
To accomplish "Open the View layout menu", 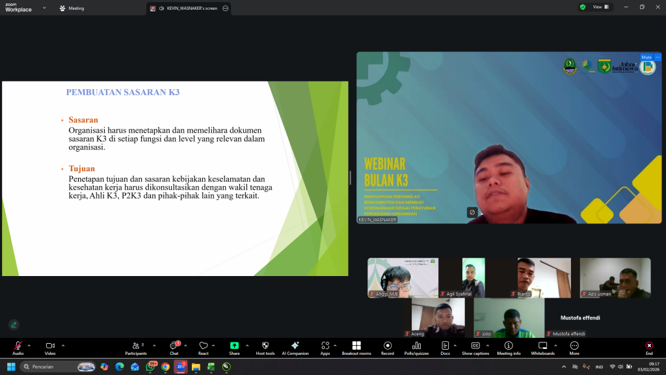I will (x=597, y=7).
